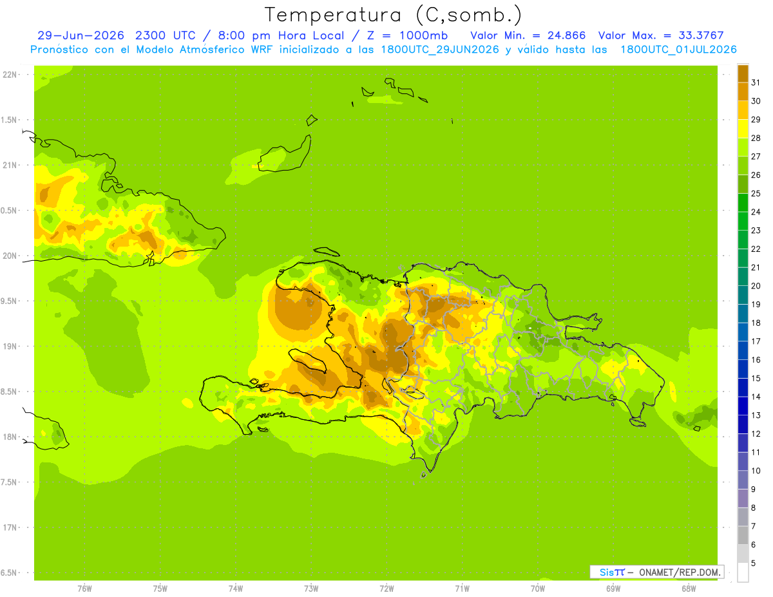Click the '22N' latitude label
This screenshot has height=597, width=773.
(x=10, y=75)
